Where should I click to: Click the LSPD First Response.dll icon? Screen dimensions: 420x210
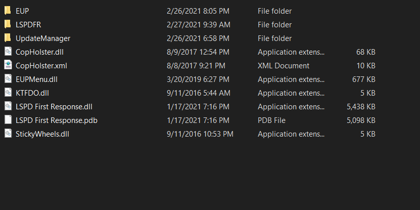click(x=8, y=106)
